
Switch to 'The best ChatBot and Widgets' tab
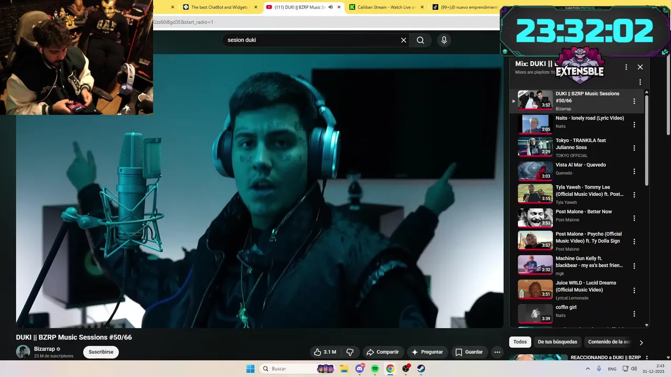220,7
